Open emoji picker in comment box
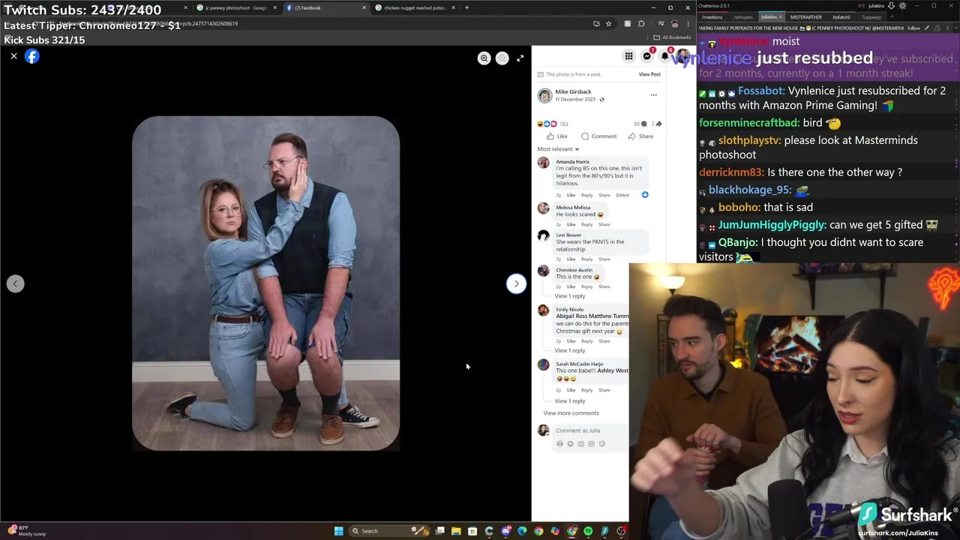The height and width of the screenshot is (540, 960). (x=570, y=444)
